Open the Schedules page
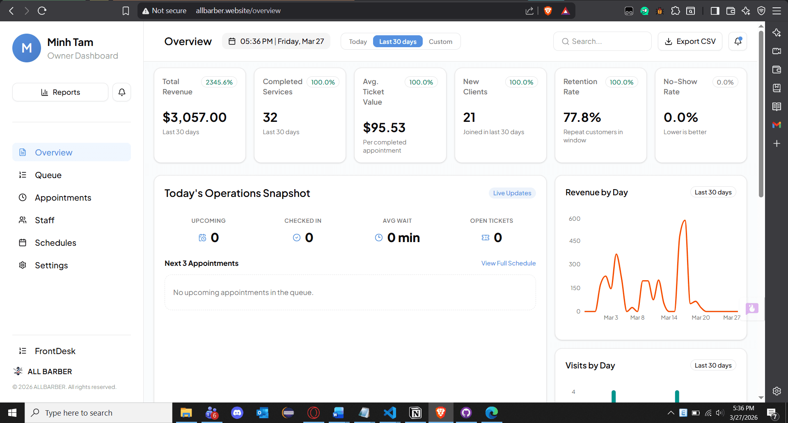This screenshot has width=788, height=423. [x=71, y=242]
